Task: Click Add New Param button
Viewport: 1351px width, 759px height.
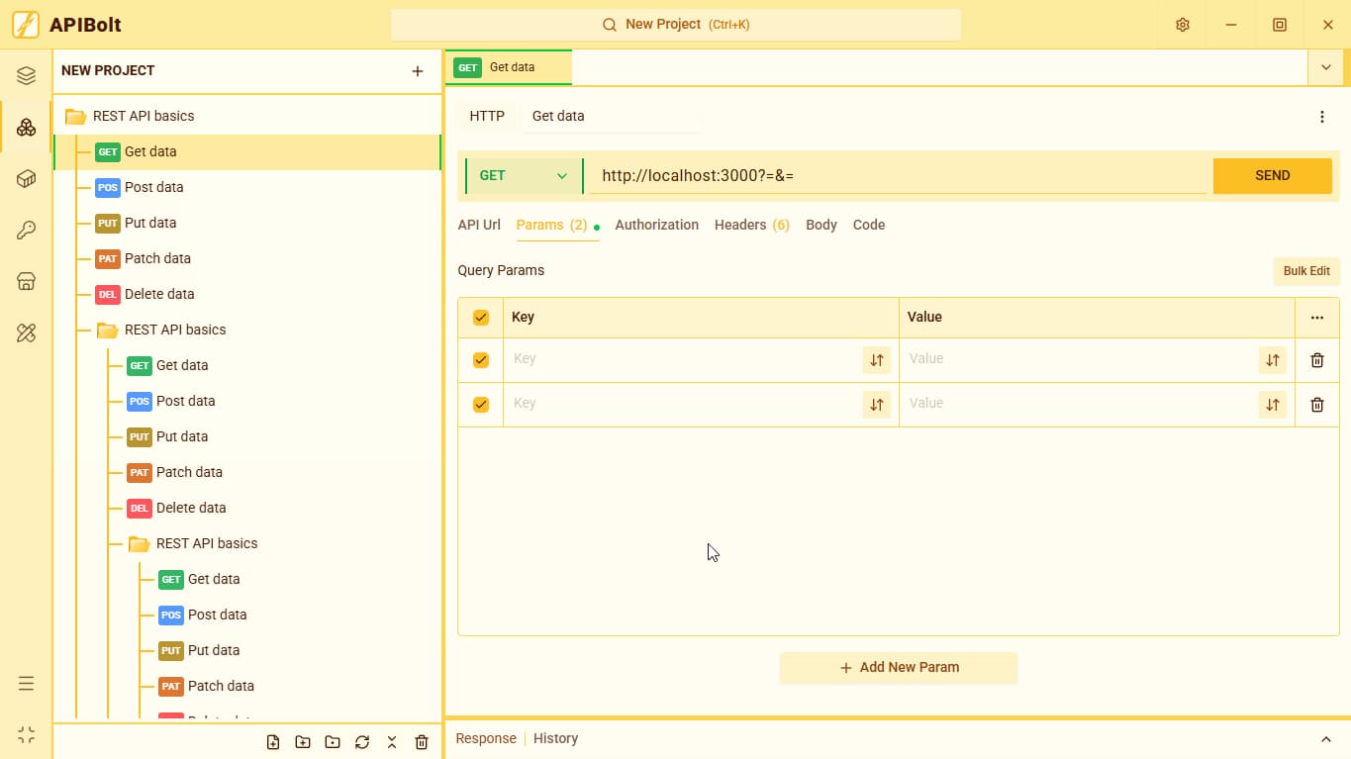Action: pos(899,668)
